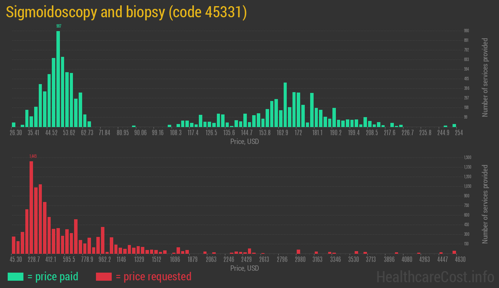The height and width of the screenshot is (288, 499).
Task: Click the Sigmoidoscopy and biopsy chart title
Action: [x=126, y=12]
